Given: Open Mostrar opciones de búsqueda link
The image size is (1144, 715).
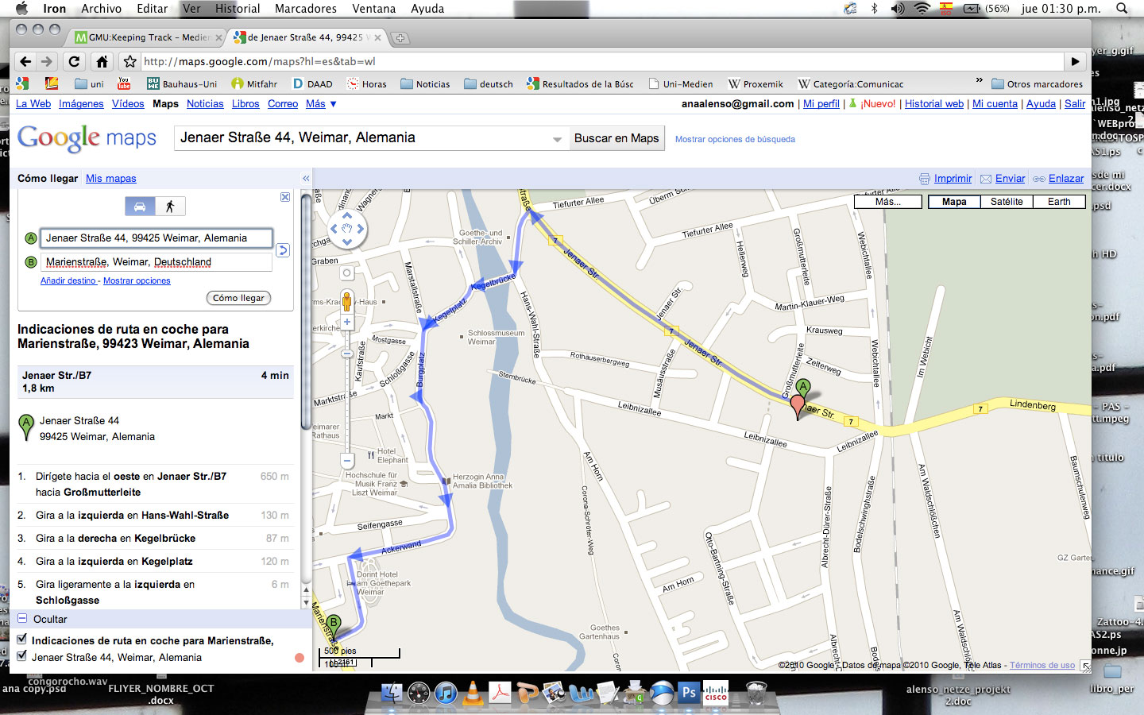Looking at the screenshot, I should click(x=735, y=139).
